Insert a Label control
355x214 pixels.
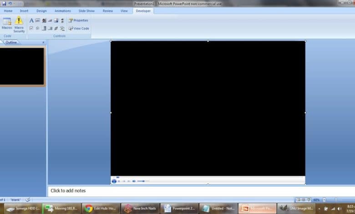31,20
